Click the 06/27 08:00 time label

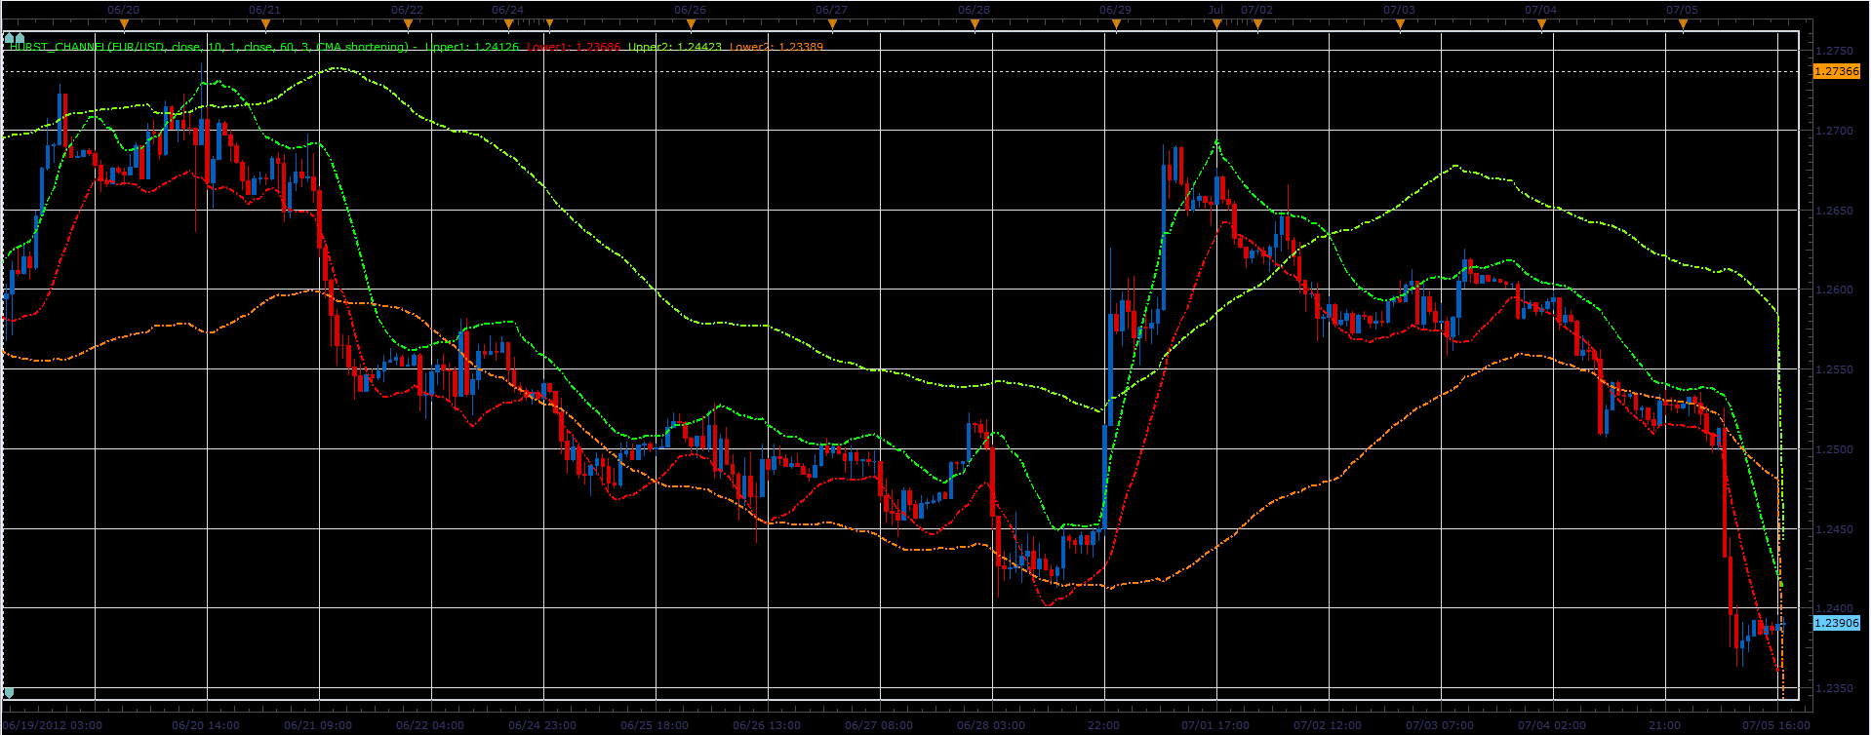point(880,725)
